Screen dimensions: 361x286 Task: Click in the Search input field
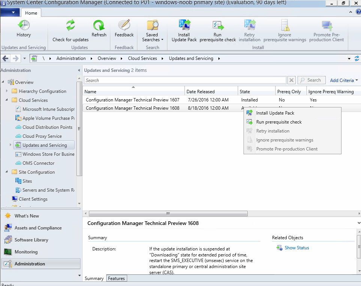coord(185,80)
